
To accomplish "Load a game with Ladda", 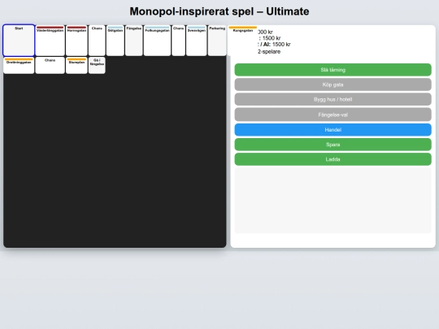I will (x=333, y=159).
